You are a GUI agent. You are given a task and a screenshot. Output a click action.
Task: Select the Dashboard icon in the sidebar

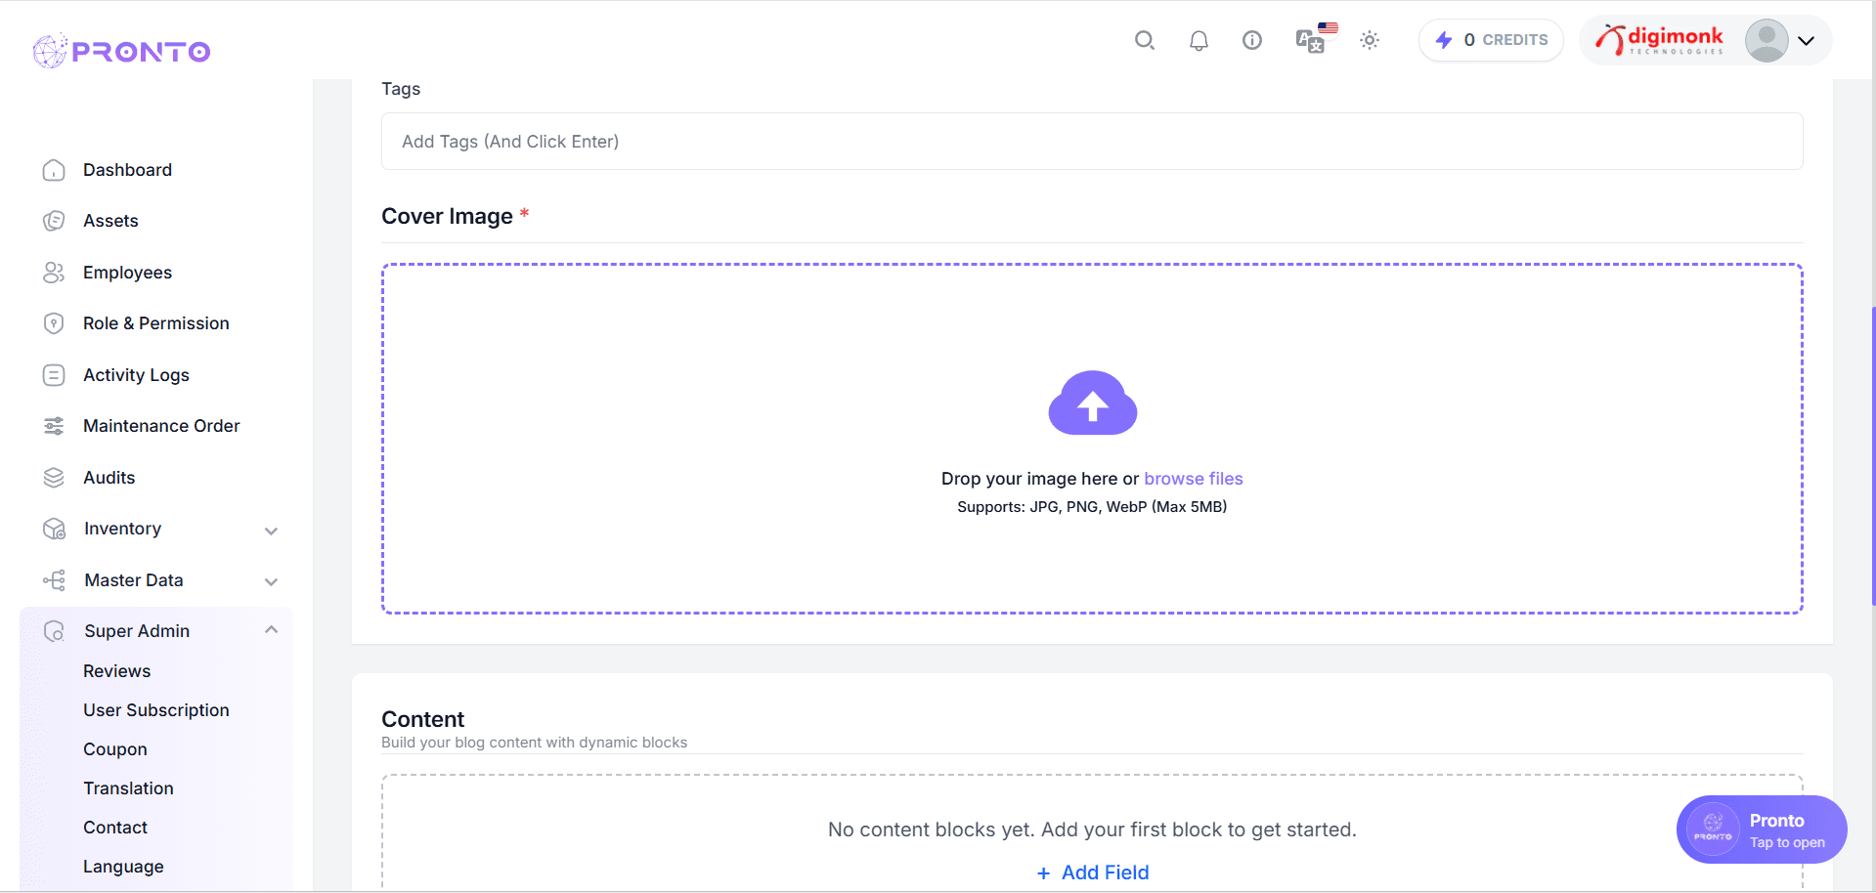click(x=55, y=169)
